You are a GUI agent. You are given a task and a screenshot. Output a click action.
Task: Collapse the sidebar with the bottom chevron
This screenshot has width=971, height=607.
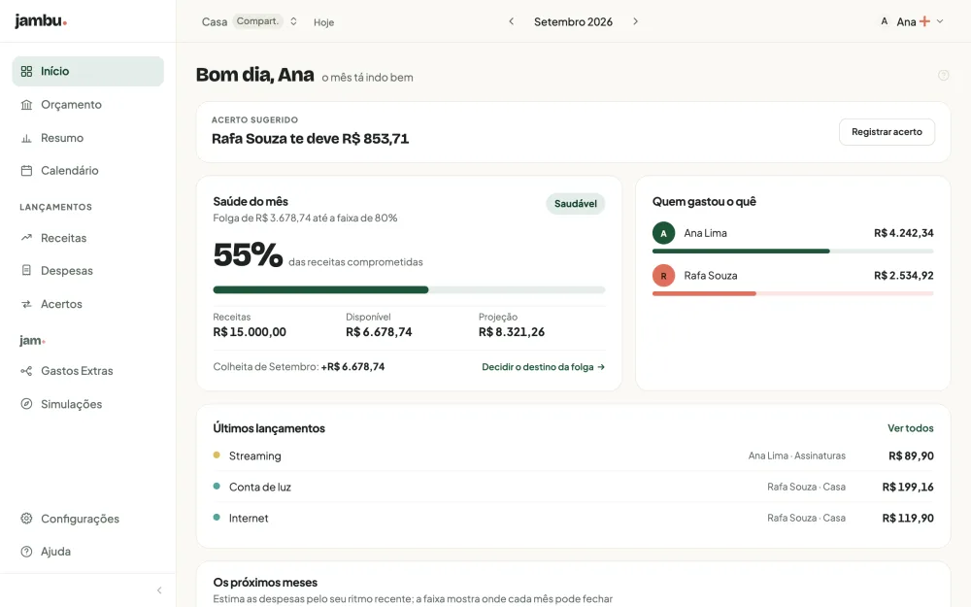tap(159, 590)
